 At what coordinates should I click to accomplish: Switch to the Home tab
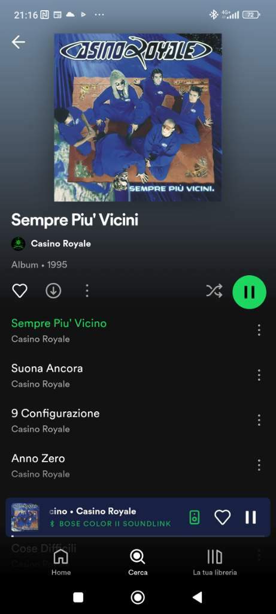(x=61, y=562)
